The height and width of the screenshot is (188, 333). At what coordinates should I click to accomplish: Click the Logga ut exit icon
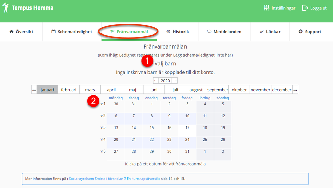pyautogui.click(x=305, y=8)
